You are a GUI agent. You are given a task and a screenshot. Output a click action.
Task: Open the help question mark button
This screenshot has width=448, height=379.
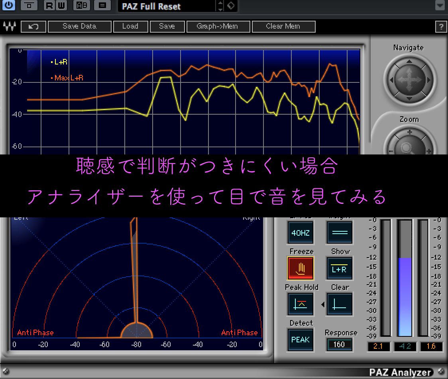(x=441, y=27)
